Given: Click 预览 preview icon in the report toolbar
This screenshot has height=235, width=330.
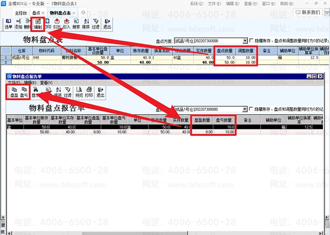Looking at the screenshot, I should click(79, 92).
